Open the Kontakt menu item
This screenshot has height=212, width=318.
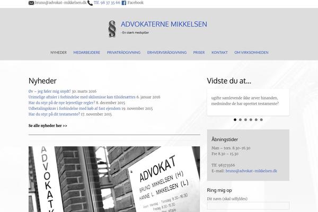219,52
